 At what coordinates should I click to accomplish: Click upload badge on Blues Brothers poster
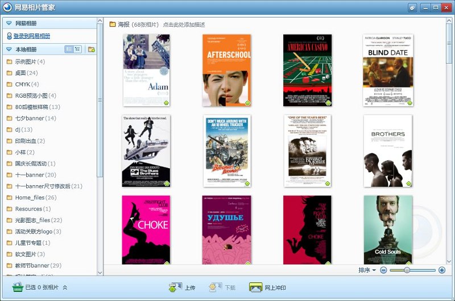click(167, 183)
